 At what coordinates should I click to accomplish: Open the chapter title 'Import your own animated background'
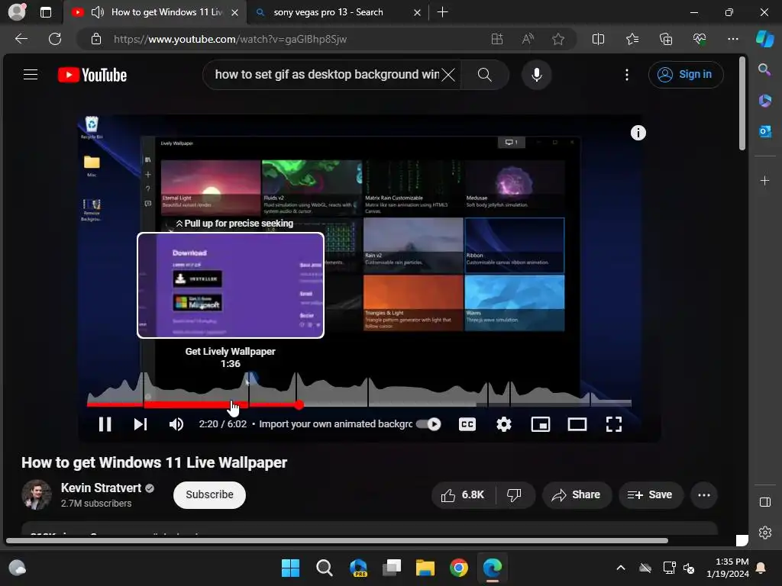pyautogui.click(x=336, y=424)
